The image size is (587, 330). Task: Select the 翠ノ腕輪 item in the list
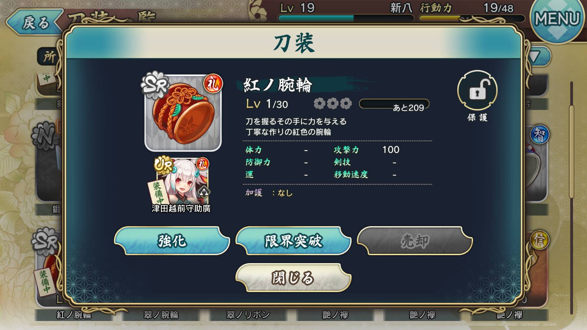coord(161,315)
